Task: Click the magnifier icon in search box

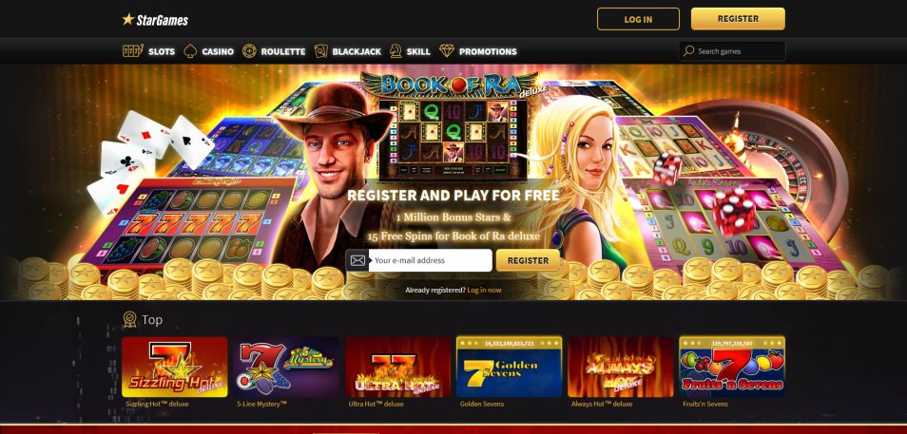Action: [x=688, y=51]
